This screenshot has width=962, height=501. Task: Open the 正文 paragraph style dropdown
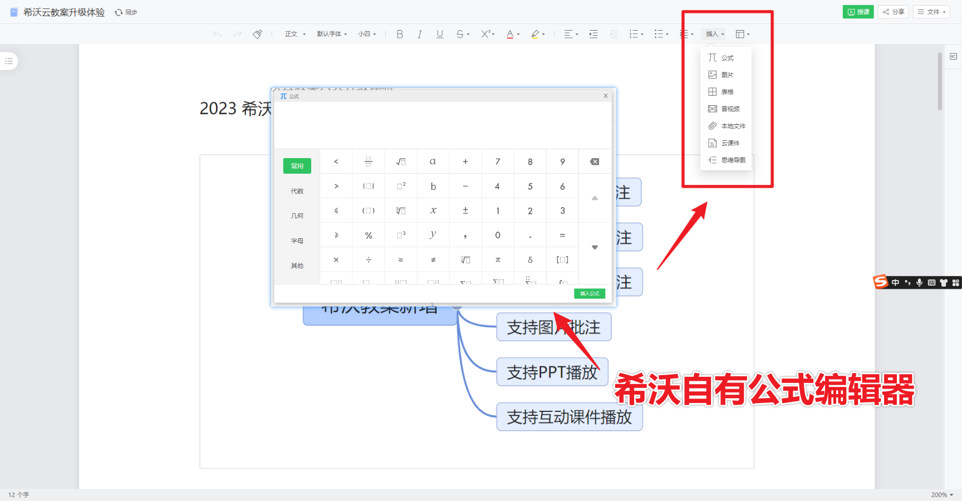[x=295, y=34]
